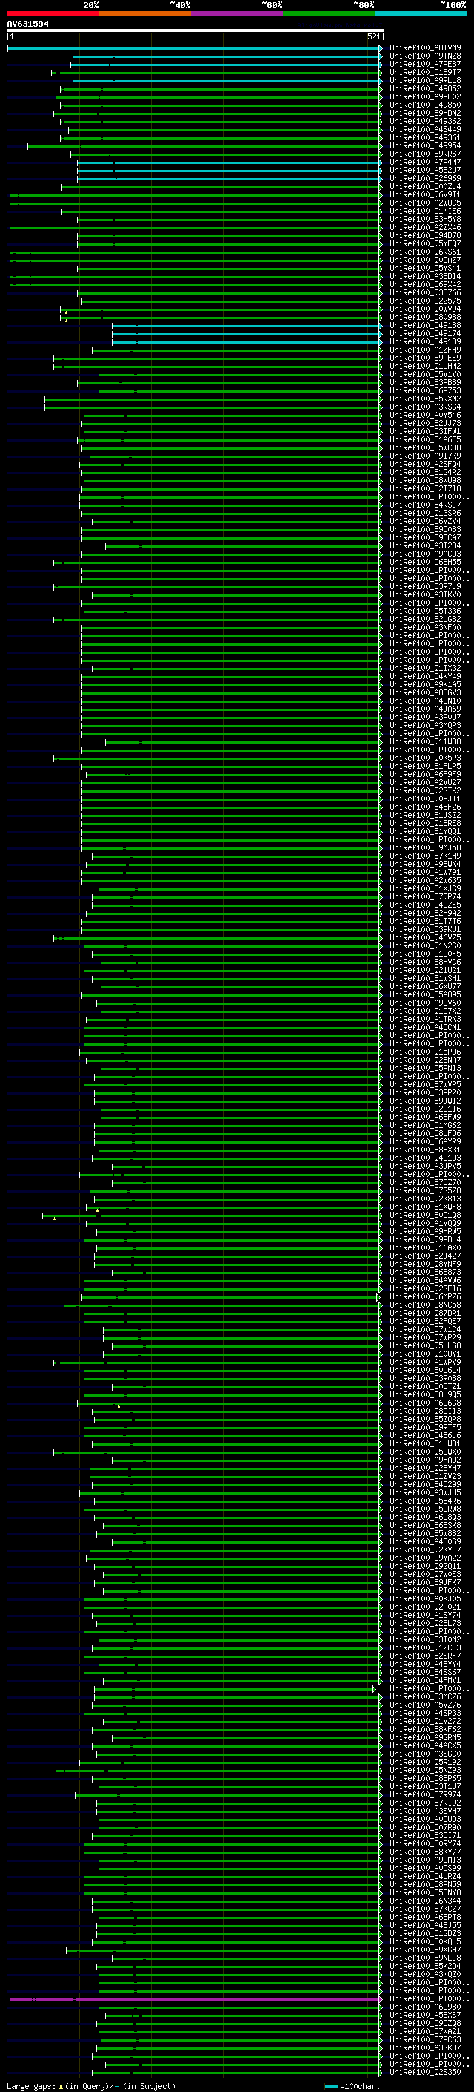Click UniRef100_O49188 label
474x2092 pixels.
[x=425, y=325]
